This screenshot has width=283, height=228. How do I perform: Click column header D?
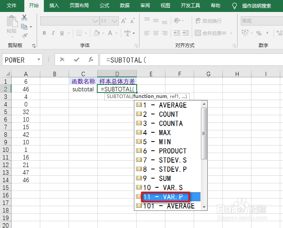point(117,74)
